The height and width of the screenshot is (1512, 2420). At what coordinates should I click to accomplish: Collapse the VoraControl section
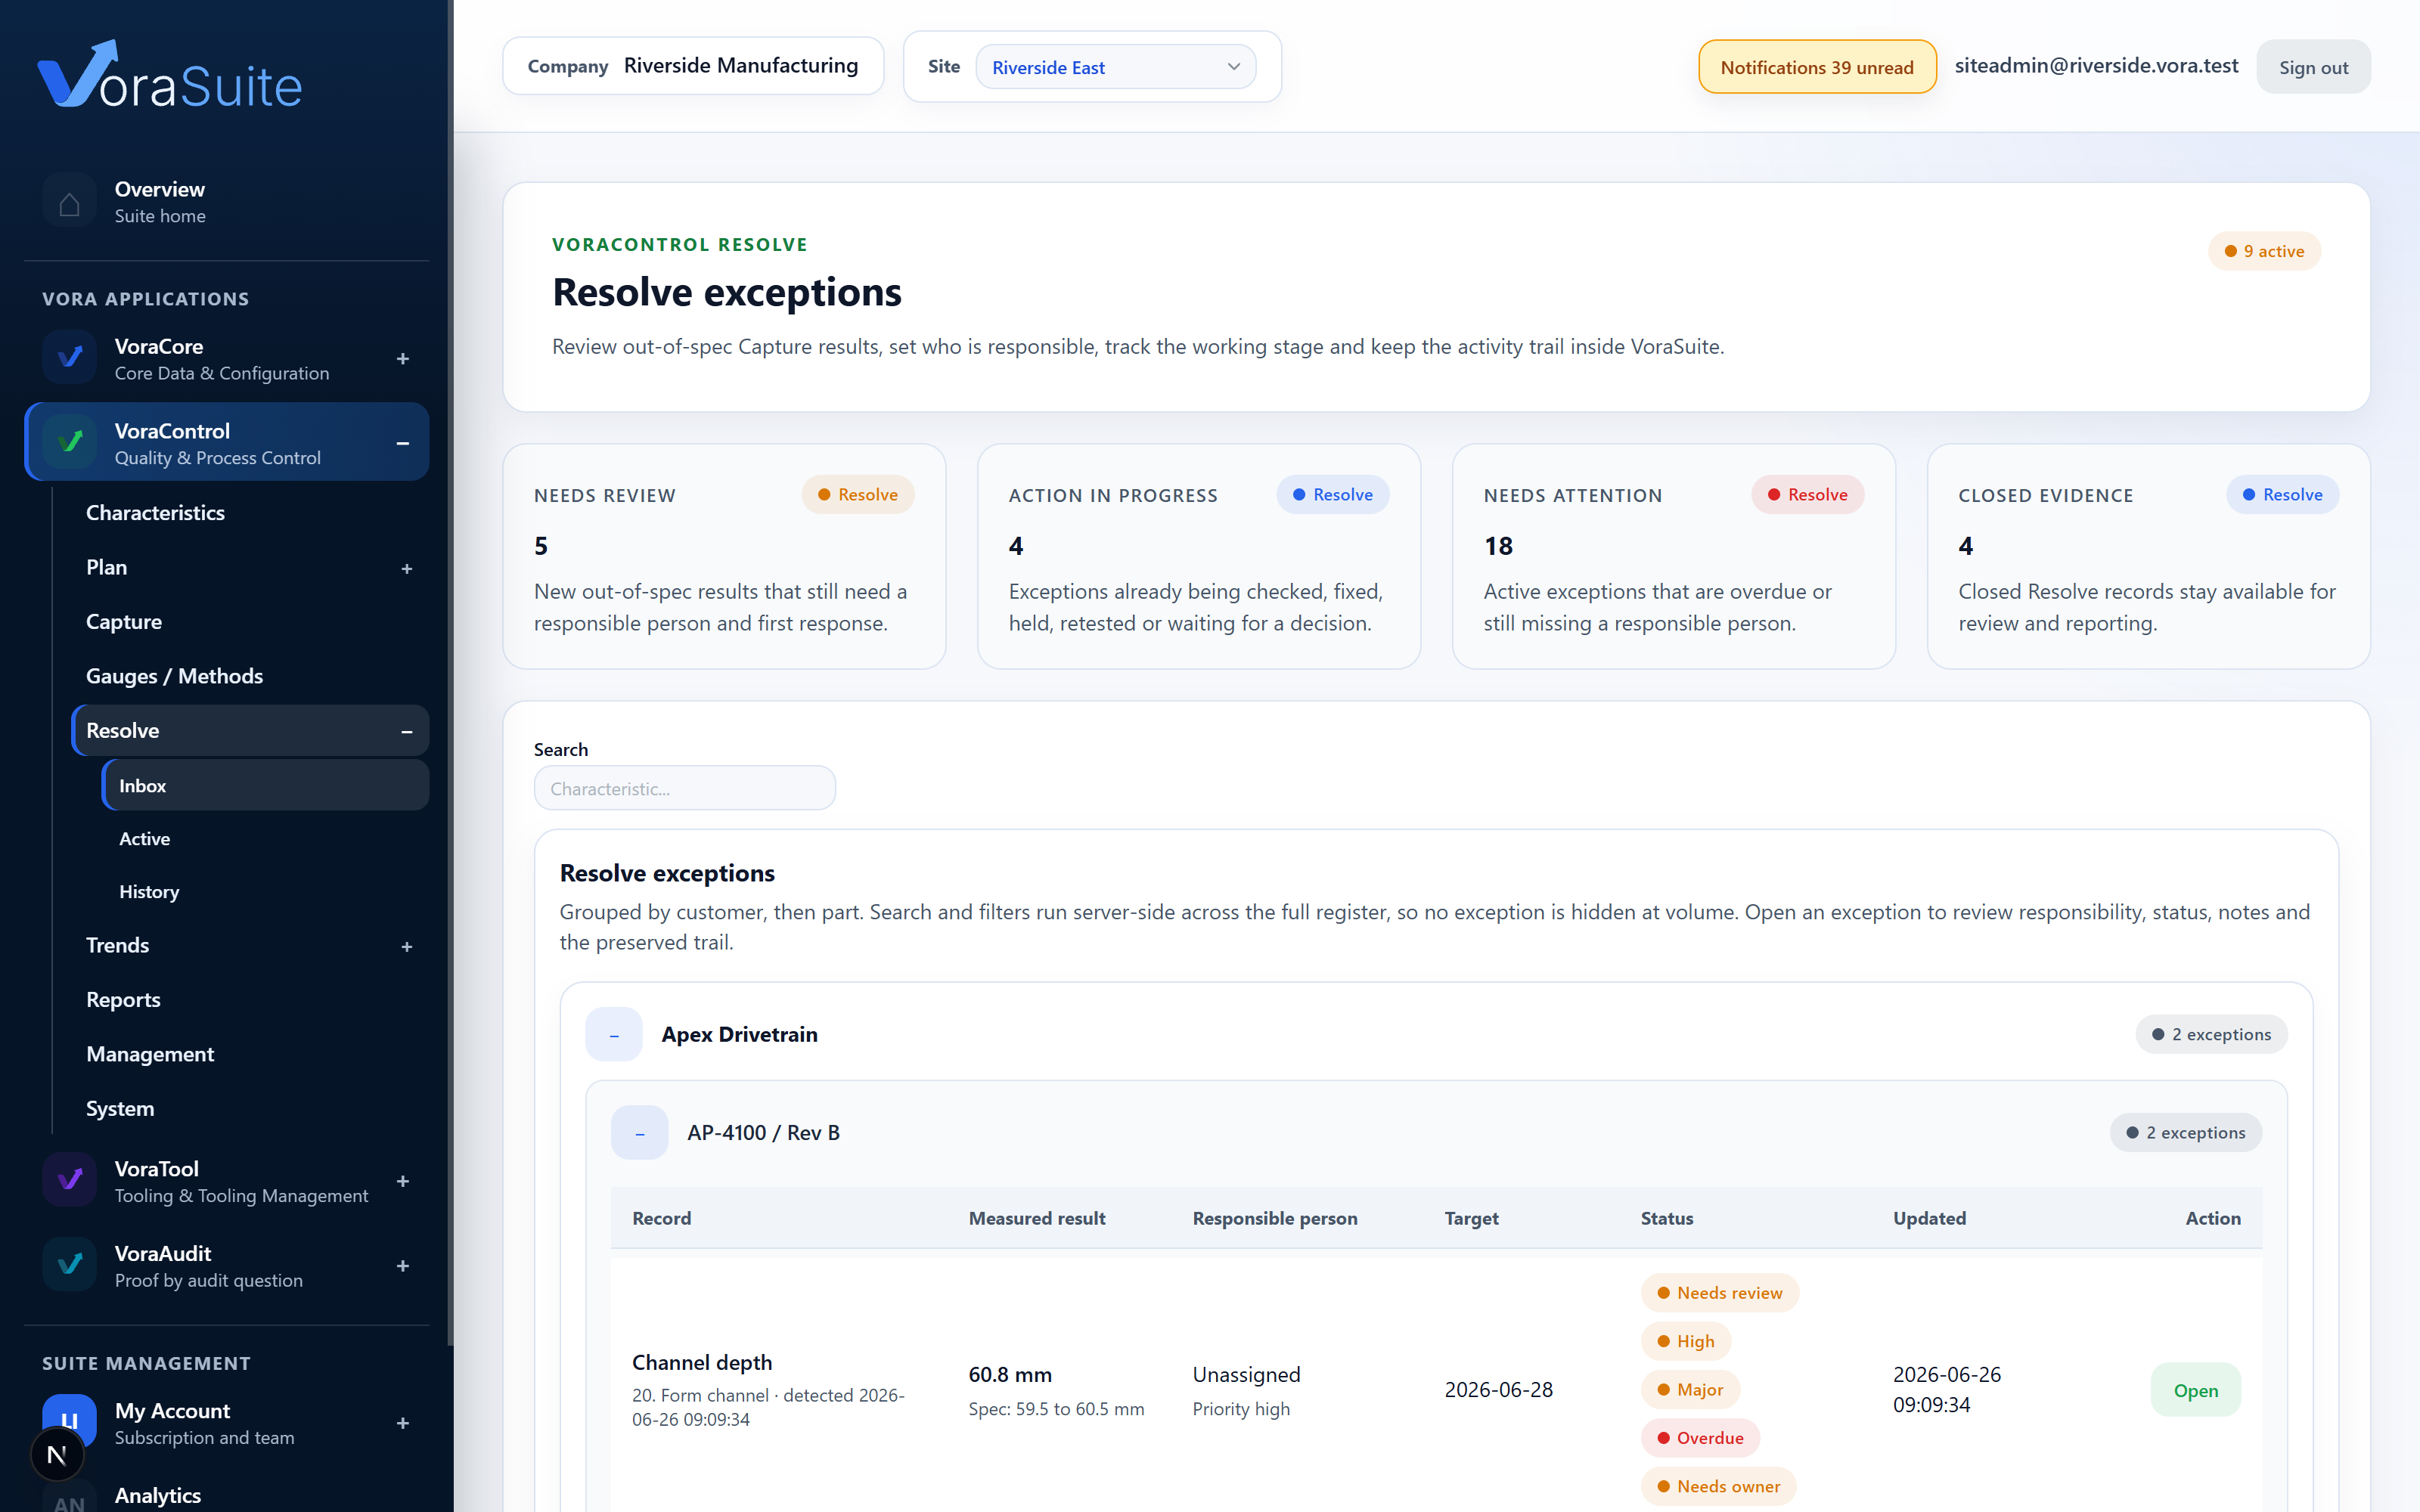[403, 443]
